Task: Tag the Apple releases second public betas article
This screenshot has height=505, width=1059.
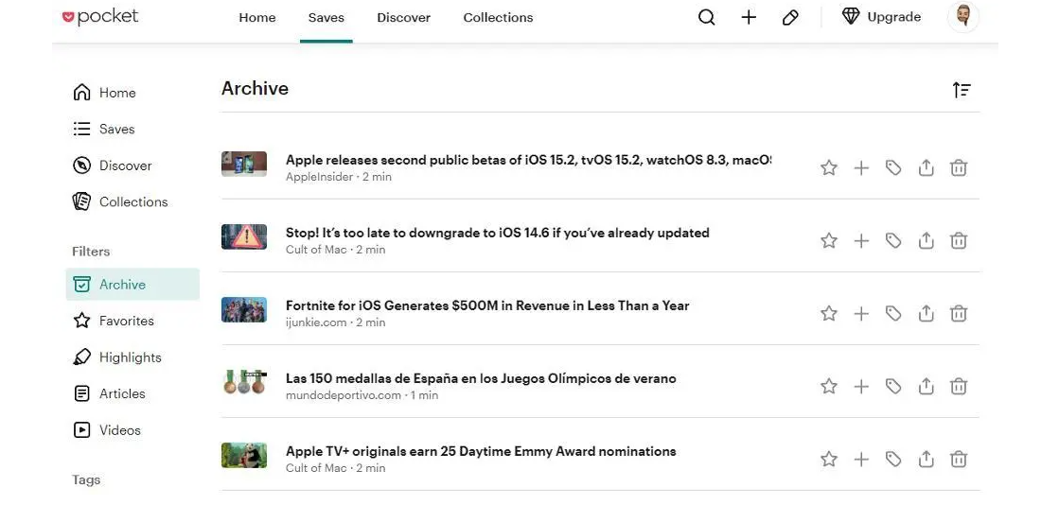Action: click(893, 167)
